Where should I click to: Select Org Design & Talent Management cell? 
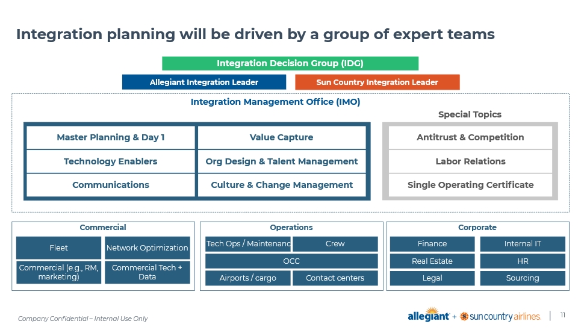(x=281, y=161)
